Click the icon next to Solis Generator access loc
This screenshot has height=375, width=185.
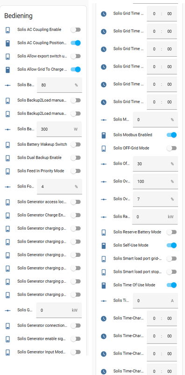click(x=8, y=202)
